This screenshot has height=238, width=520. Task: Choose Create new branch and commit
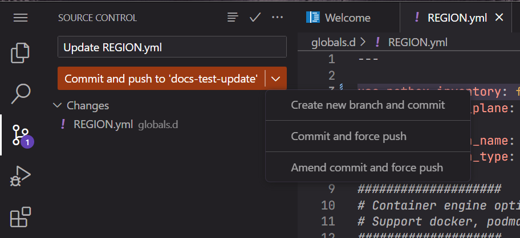click(x=368, y=105)
